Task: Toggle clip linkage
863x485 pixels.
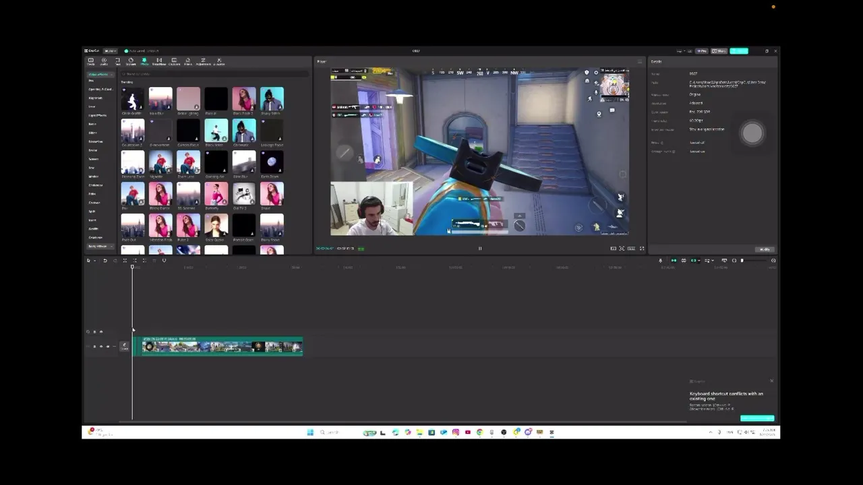Action: coord(694,261)
